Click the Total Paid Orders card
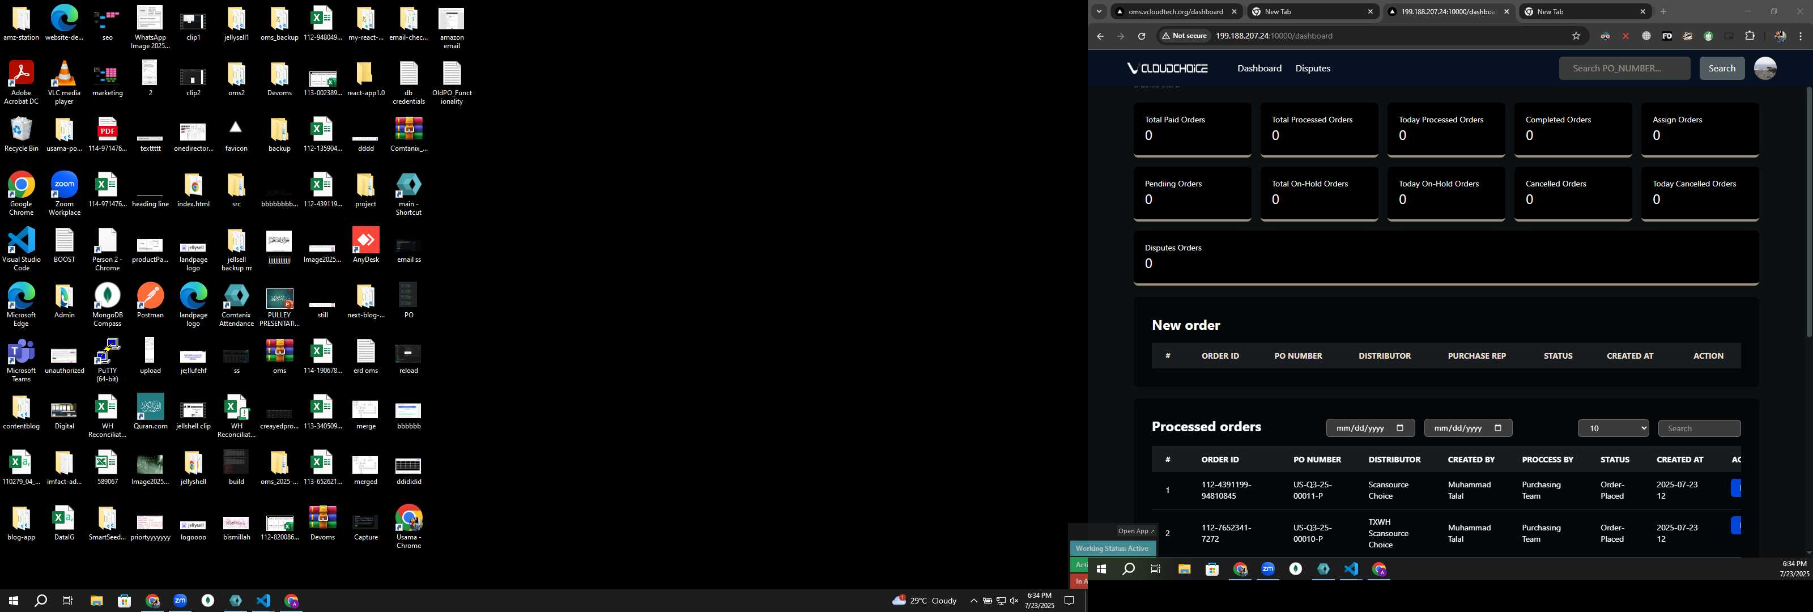The height and width of the screenshot is (612, 1813). [x=1191, y=130]
